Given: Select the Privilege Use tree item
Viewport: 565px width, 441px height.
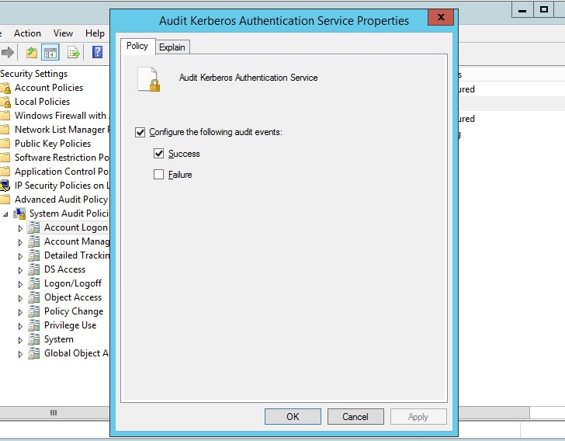Looking at the screenshot, I should coord(70,325).
